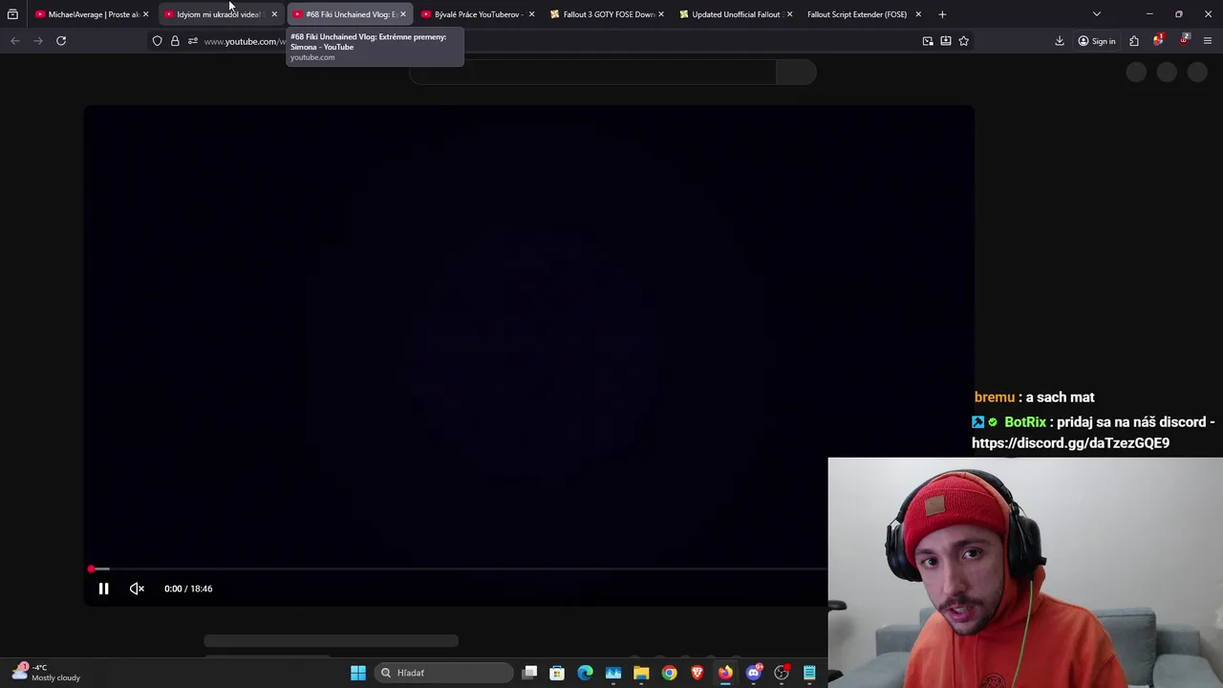The height and width of the screenshot is (688, 1223).
Task: Close the Fallout Script Extender (FOSE) tab
Action: pyautogui.click(x=918, y=14)
